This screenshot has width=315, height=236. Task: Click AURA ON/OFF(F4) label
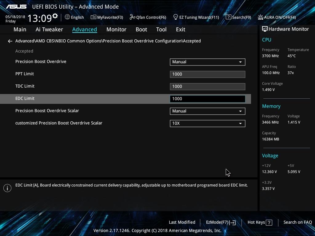(x=280, y=18)
